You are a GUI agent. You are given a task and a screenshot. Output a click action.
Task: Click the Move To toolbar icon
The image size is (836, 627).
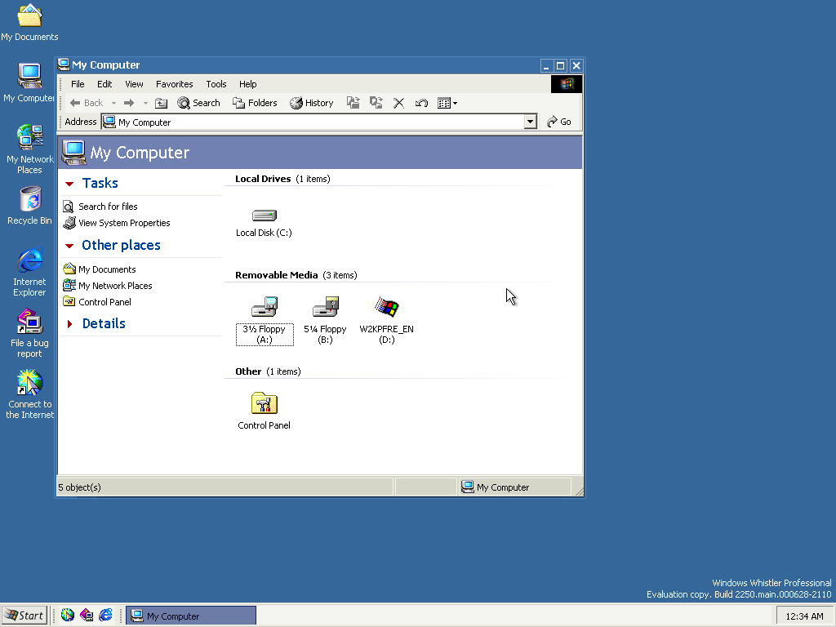point(354,103)
